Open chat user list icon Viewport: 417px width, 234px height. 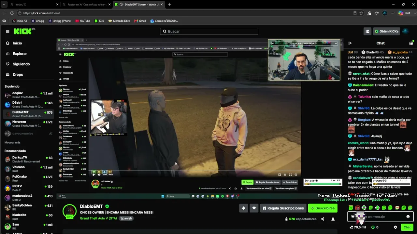pos(411,43)
